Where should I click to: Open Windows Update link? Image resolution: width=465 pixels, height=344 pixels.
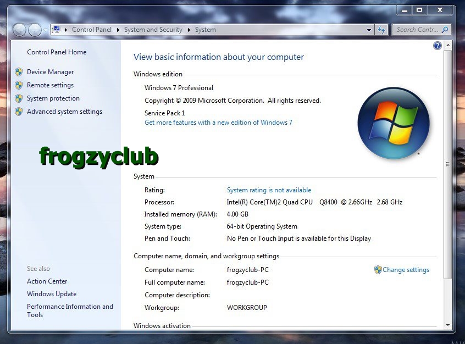[52, 294]
